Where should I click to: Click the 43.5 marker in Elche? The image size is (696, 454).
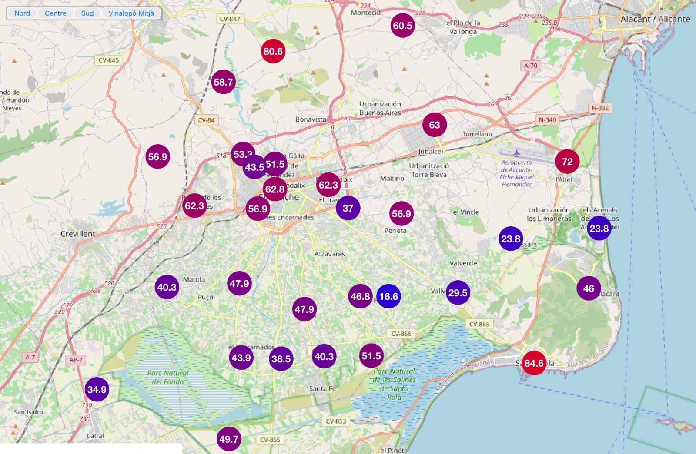[254, 167]
